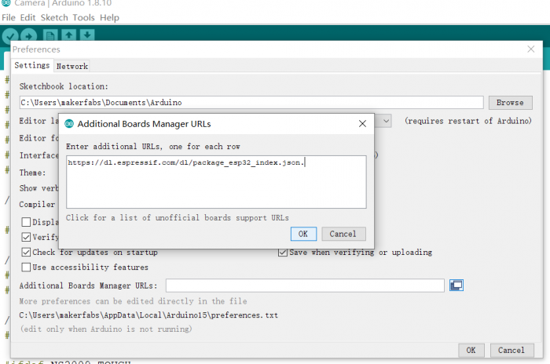550x364 pixels.
Task: Focus the Sketchbook location path field
Action: pos(251,103)
